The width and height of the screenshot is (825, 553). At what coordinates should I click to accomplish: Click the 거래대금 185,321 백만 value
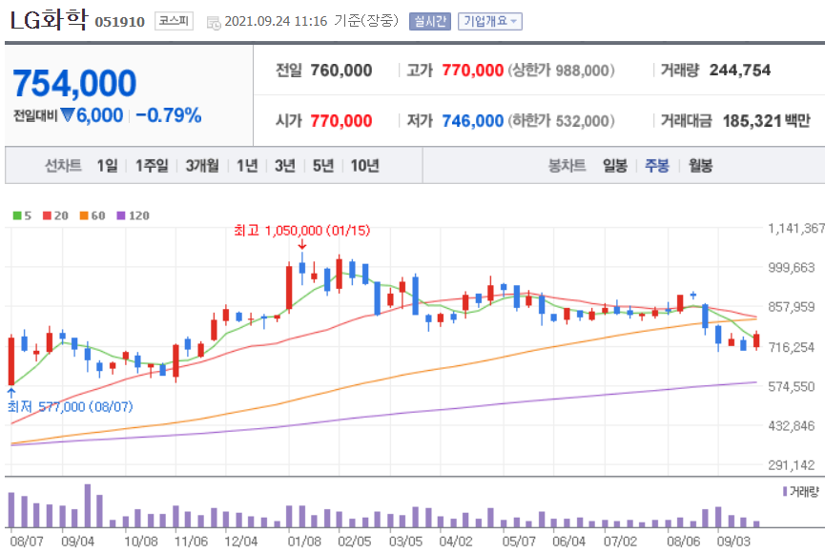pyautogui.click(x=766, y=121)
